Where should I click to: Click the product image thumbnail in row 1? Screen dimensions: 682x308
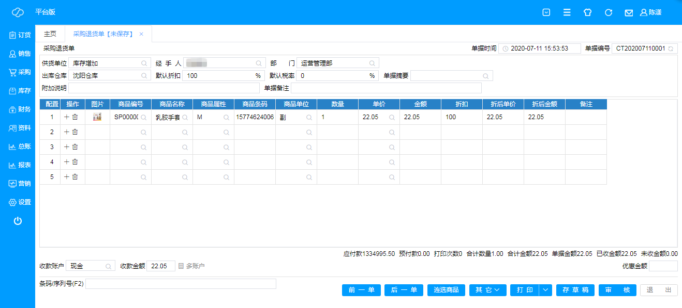[97, 117]
